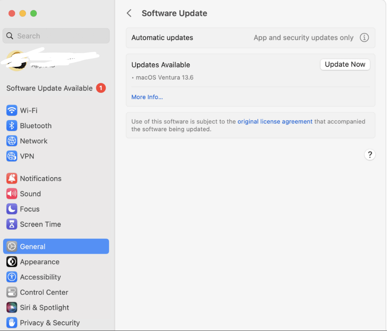The width and height of the screenshot is (387, 331).
Task: Open the Privacy & Security hand icon
Action: click(12, 322)
